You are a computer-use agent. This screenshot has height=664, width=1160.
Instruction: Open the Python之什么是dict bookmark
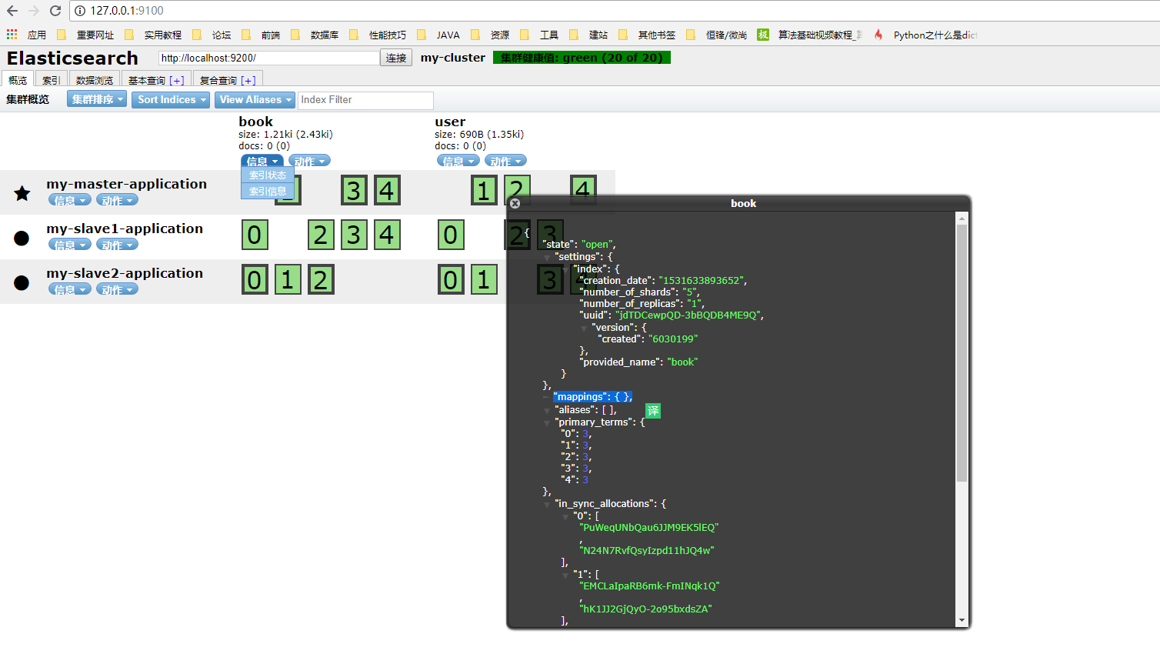point(925,35)
